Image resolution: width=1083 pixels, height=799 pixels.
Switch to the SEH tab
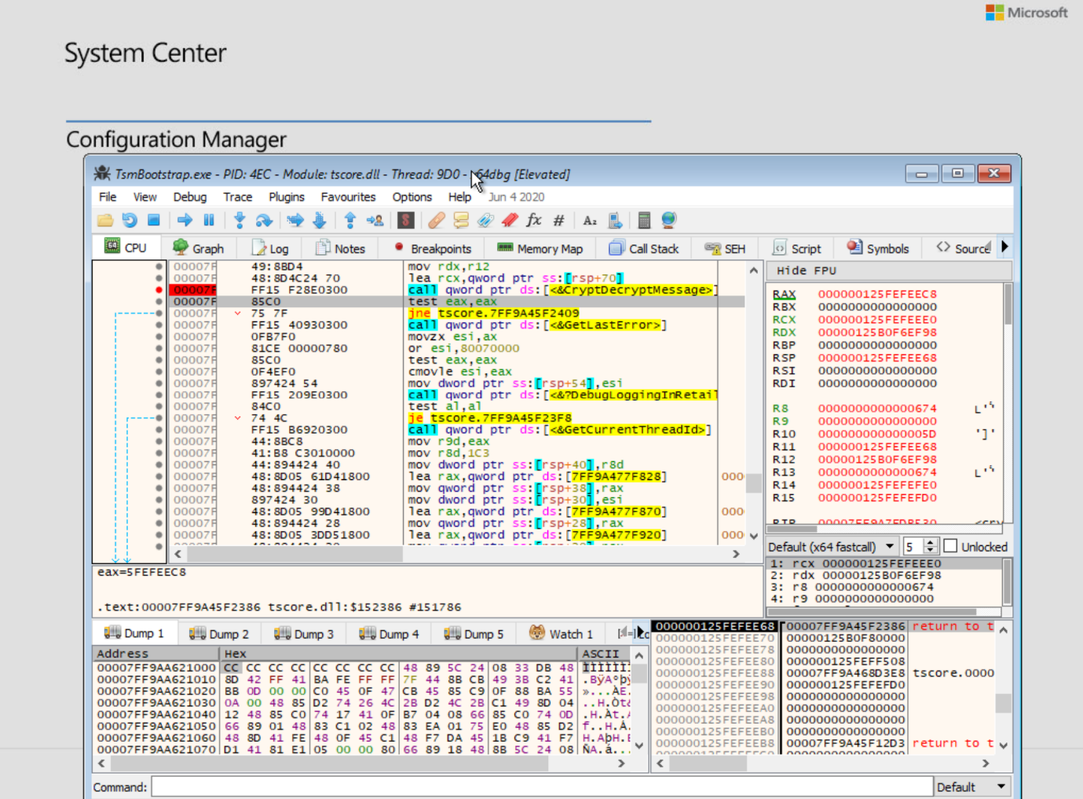point(725,248)
